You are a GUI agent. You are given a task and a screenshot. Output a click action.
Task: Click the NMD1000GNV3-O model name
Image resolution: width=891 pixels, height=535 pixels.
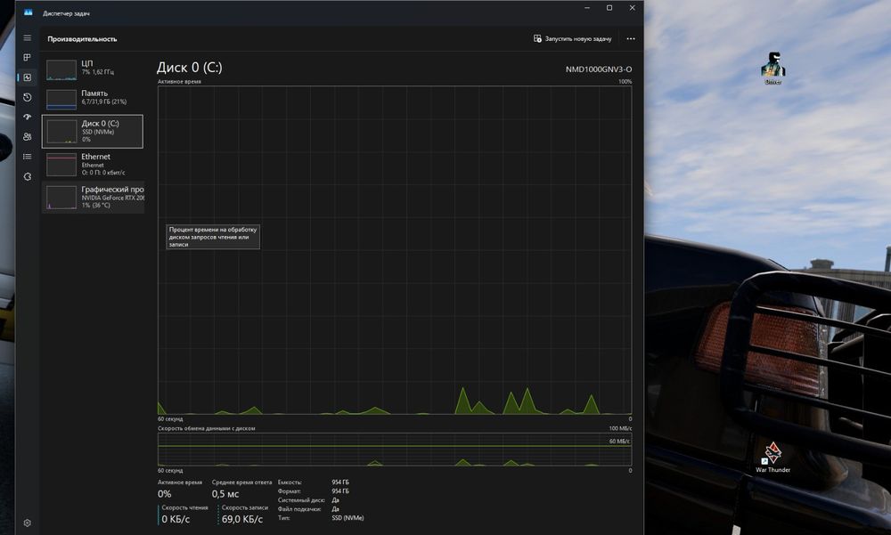(599, 69)
